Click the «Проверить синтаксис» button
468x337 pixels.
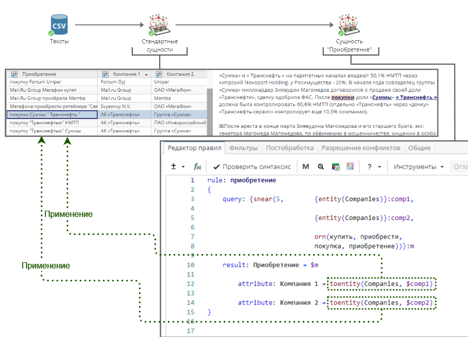pos(252,167)
